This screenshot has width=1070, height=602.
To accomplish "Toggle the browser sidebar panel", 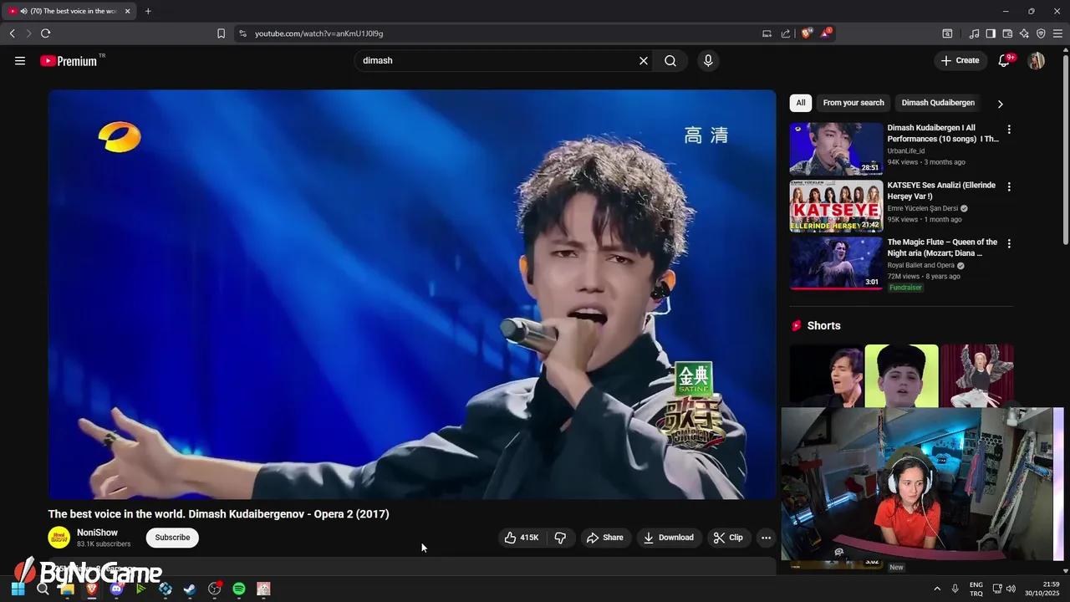I will click(991, 33).
